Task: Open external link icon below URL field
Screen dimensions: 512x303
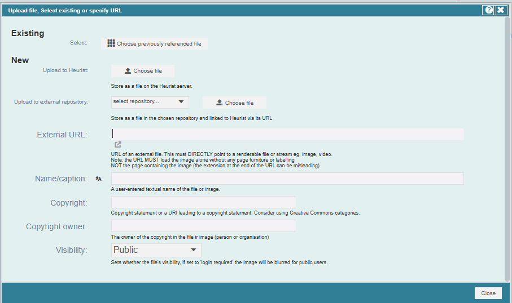Action: point(118,144)
